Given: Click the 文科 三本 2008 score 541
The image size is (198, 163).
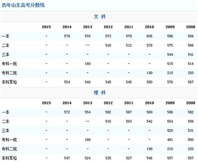Looking at the screenshot, I should coord(190,54).
